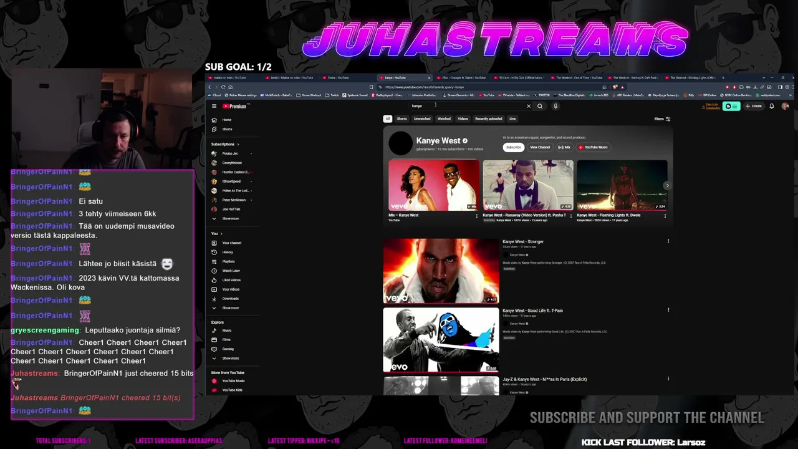This screenshot has height=449, width=798.
Task: Subscribe to the Kanye West channel
Action: 514,147
